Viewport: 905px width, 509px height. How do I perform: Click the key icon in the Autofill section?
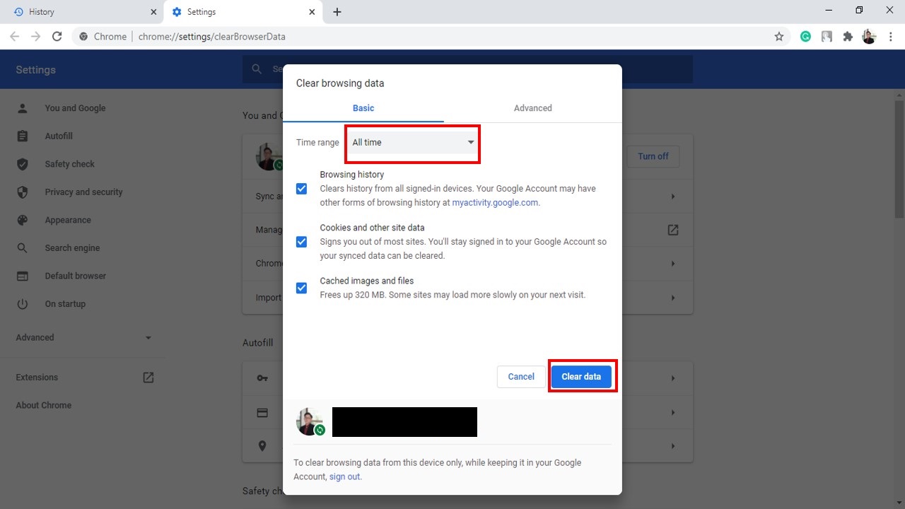[x=262, y=378]
